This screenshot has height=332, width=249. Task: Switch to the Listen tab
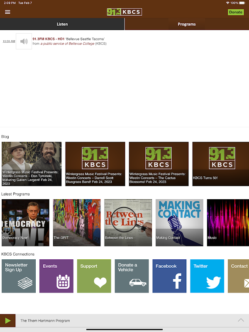coord(62,24)
